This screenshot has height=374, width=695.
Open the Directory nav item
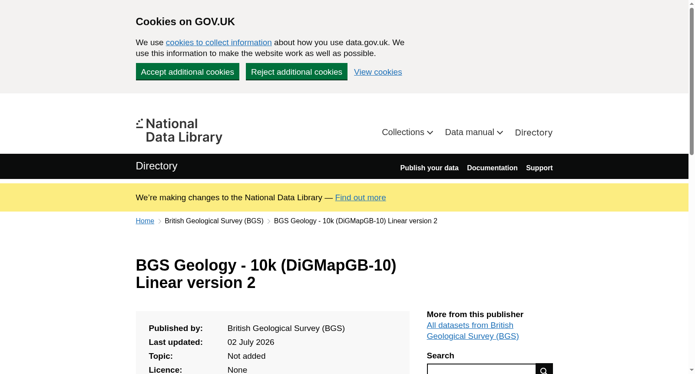point(533,132)
